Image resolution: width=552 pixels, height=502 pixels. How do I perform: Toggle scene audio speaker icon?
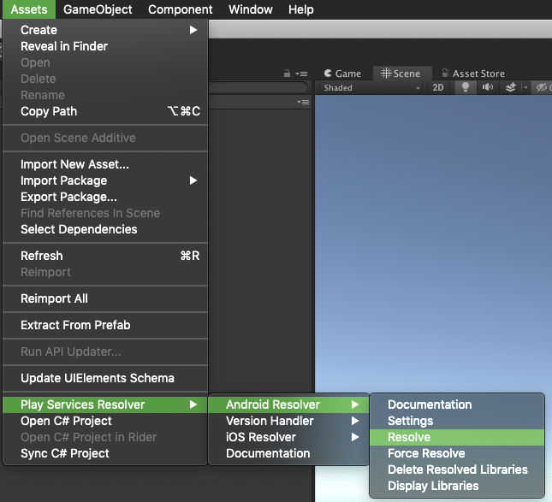(x=488, y=87)
